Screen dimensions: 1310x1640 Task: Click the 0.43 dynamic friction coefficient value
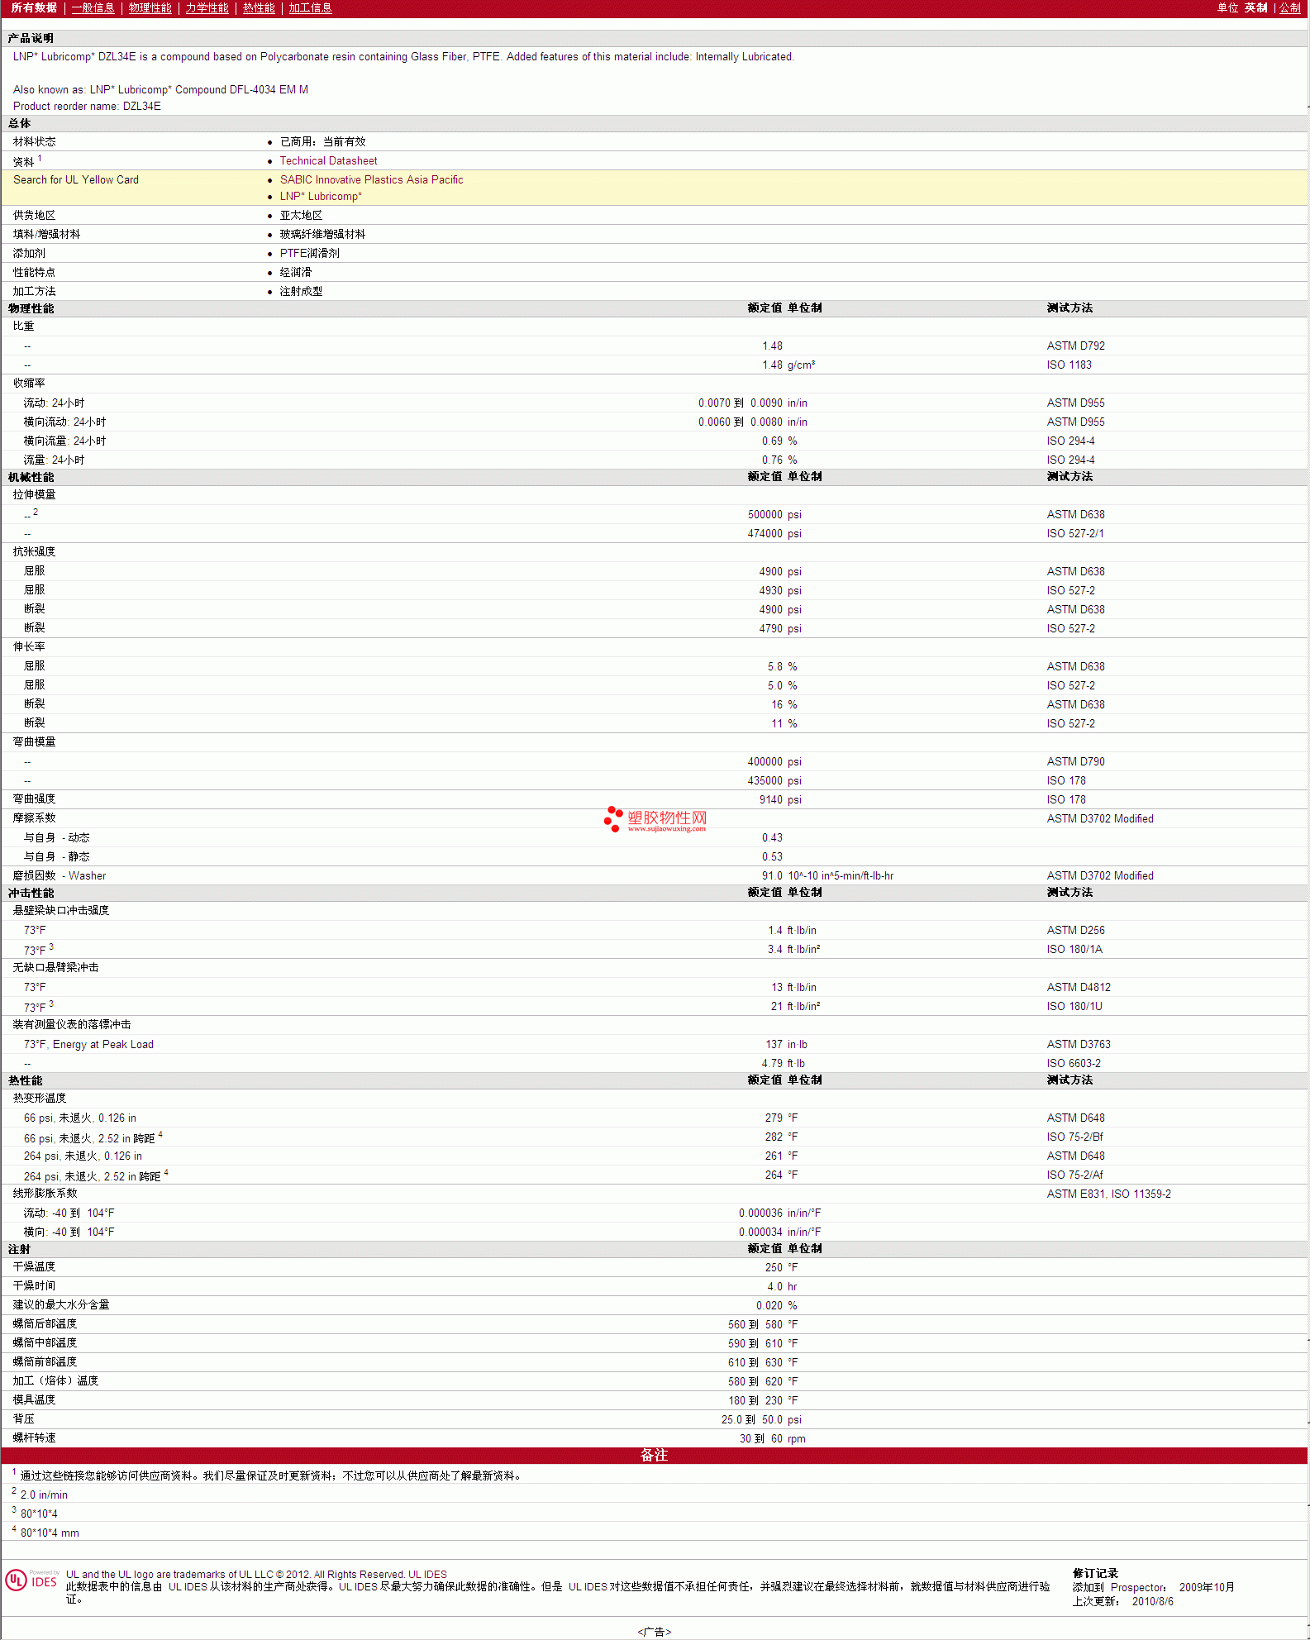[x=772, y=838]
